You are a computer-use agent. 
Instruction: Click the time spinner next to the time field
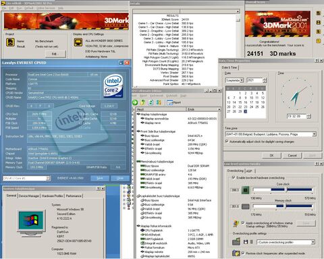tap(308, 116)
